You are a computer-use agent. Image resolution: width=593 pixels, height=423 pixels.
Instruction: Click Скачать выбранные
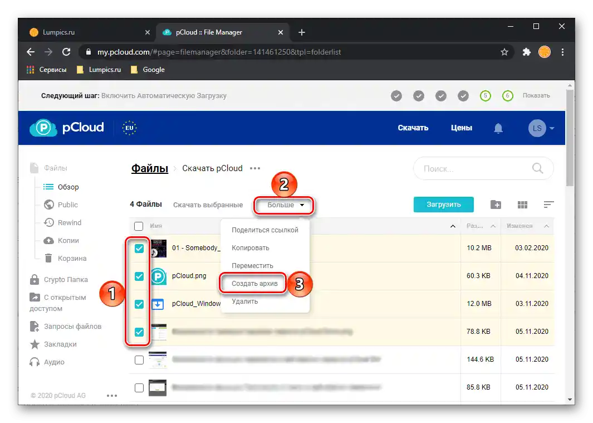pyautogui.click(x=208, y=205)
